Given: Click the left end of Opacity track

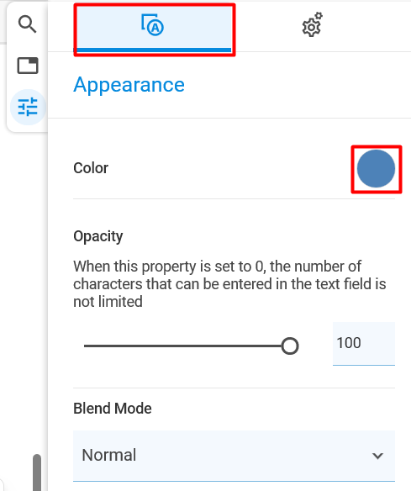Looking at the screenshot, I should [x=86, y=346].
